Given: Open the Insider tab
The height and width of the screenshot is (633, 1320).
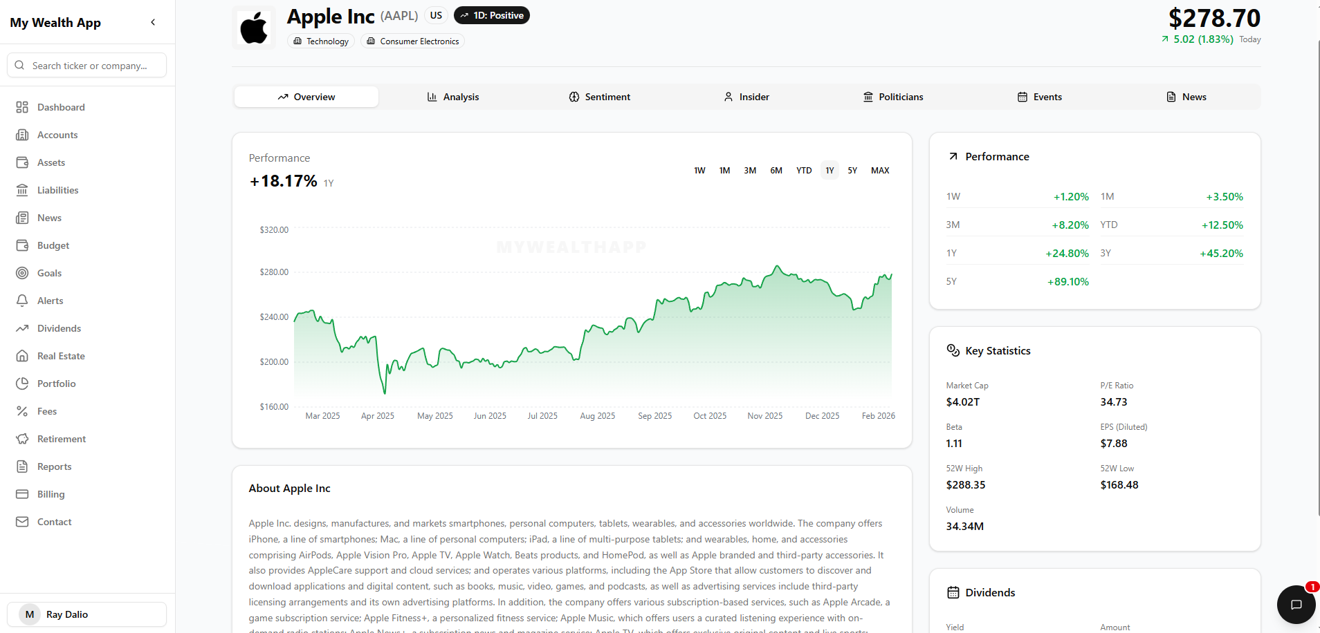Looking at the screenshot, I should 746,97.
